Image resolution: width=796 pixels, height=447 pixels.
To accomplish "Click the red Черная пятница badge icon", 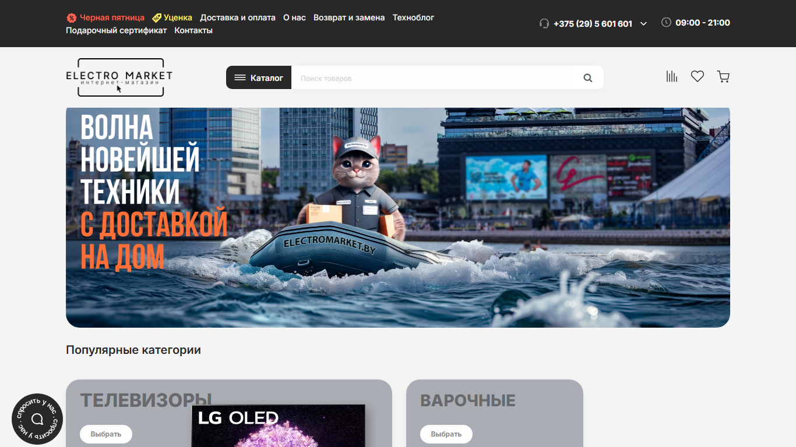I will [71, 17].
